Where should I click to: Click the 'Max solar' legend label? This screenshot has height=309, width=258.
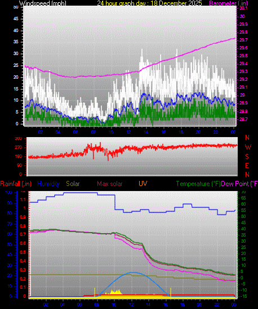tap(110, 184)
